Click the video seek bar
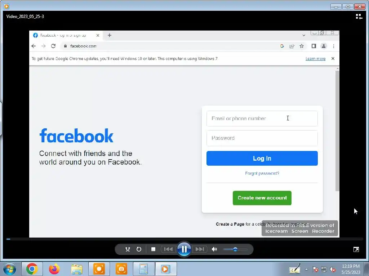The width and height of the screenshot is (369, 276). click(184, 239)
